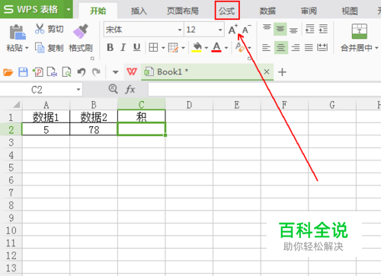This screenshot has height=276, width=381.
Task: Switch to the 插入 (Insert) tab
Action: tap(139, 11)
